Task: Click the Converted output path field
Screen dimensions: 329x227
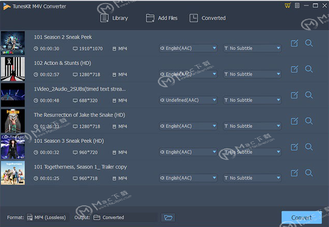Action: [125, 218]
